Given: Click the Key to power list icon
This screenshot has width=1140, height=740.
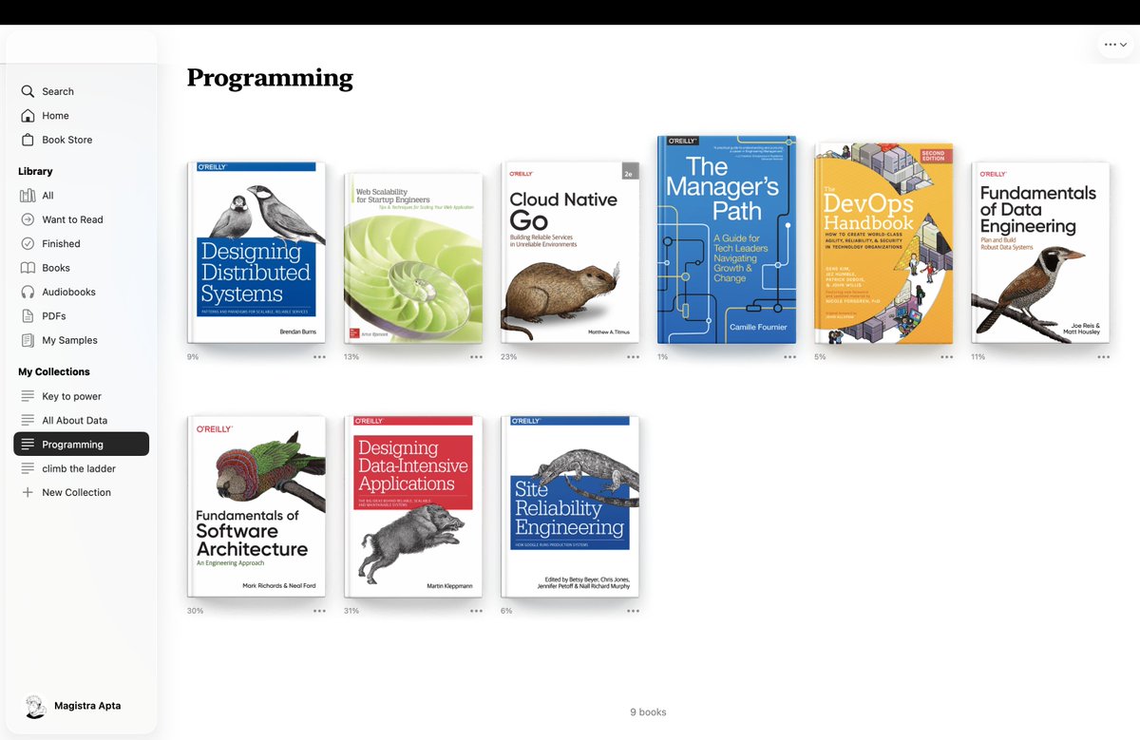Looking at the screenshot, I should click(x=28, y=396).
